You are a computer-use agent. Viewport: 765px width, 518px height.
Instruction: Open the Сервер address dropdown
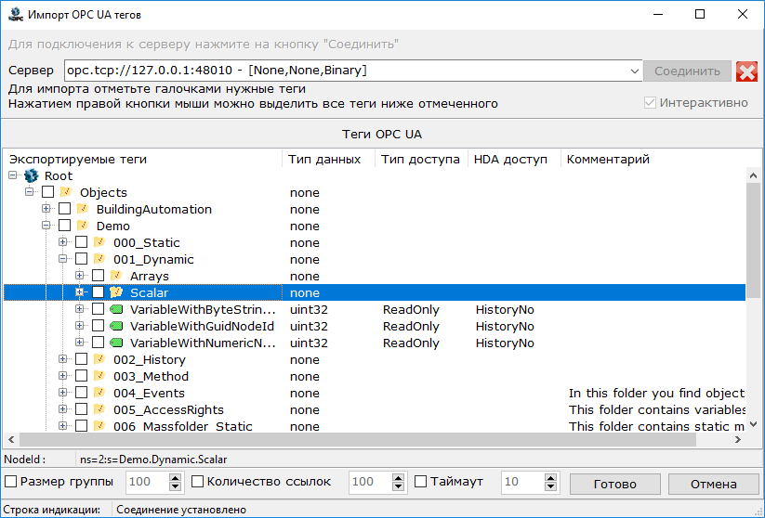(634, 71)
